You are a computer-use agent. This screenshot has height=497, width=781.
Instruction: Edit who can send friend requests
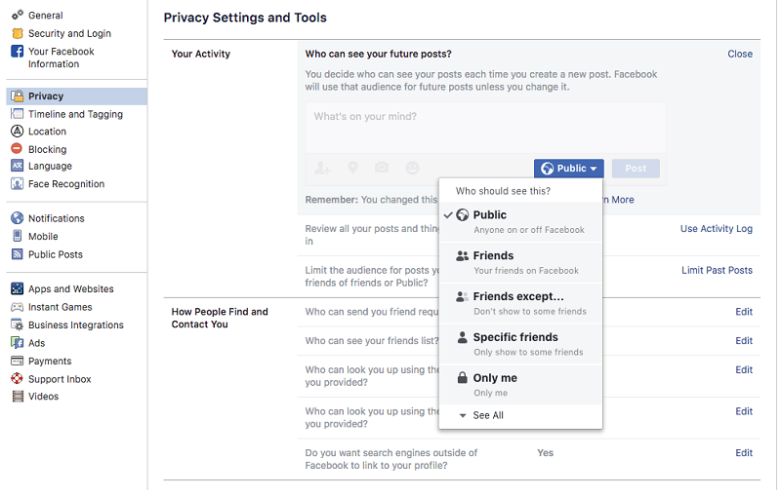click(744, 312)
